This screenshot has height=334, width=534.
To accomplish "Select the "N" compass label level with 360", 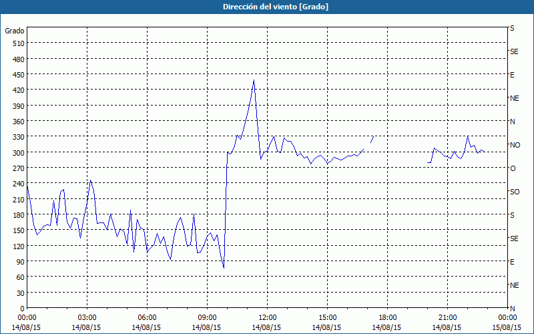I will pos(512,122).
